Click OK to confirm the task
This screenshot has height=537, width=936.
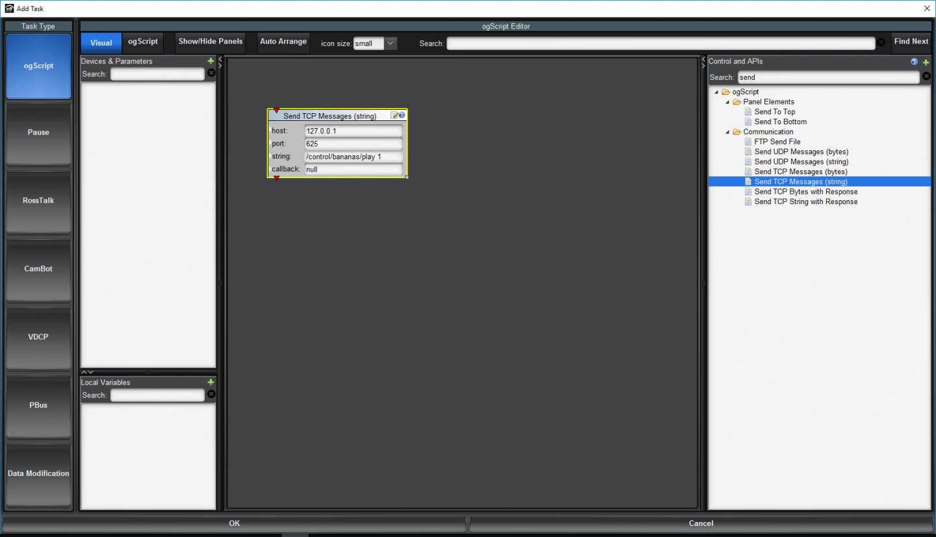[x=234, y=523]
